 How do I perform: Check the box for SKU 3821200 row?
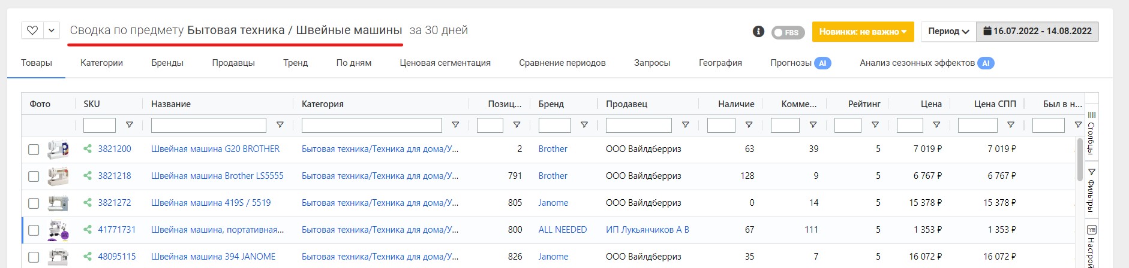tap(34, 150)
